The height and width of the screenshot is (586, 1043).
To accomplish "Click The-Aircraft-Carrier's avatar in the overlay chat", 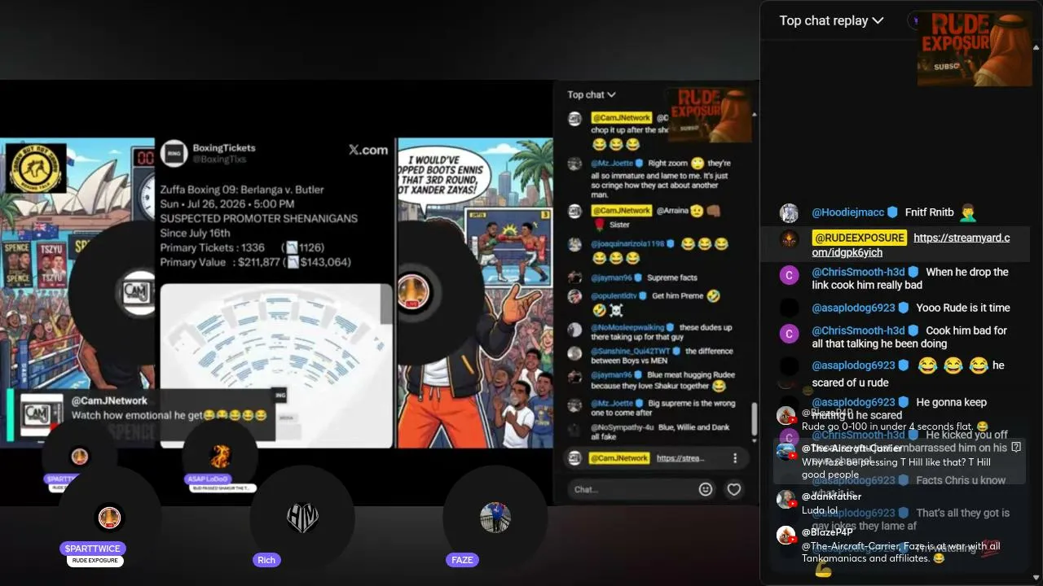I will [x=786, y=451].
